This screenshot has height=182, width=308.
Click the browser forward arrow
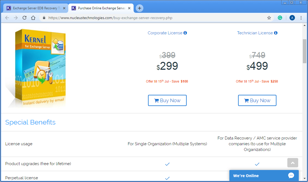point(16,18)
